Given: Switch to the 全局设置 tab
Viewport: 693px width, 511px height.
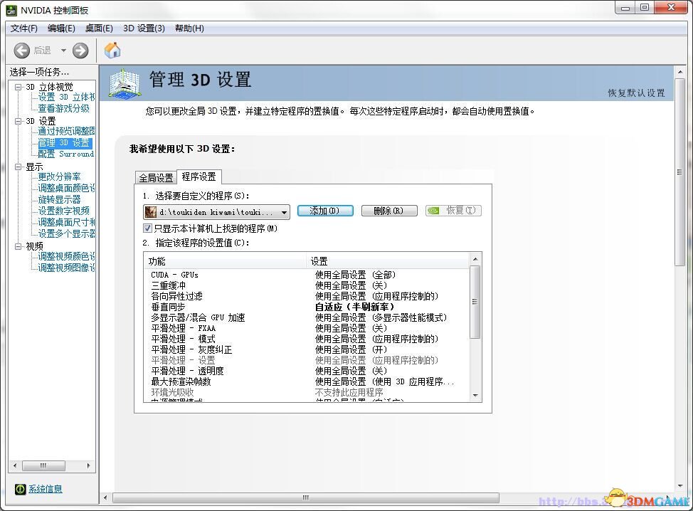Looking at the screenshot, I should tap(156, 178).
